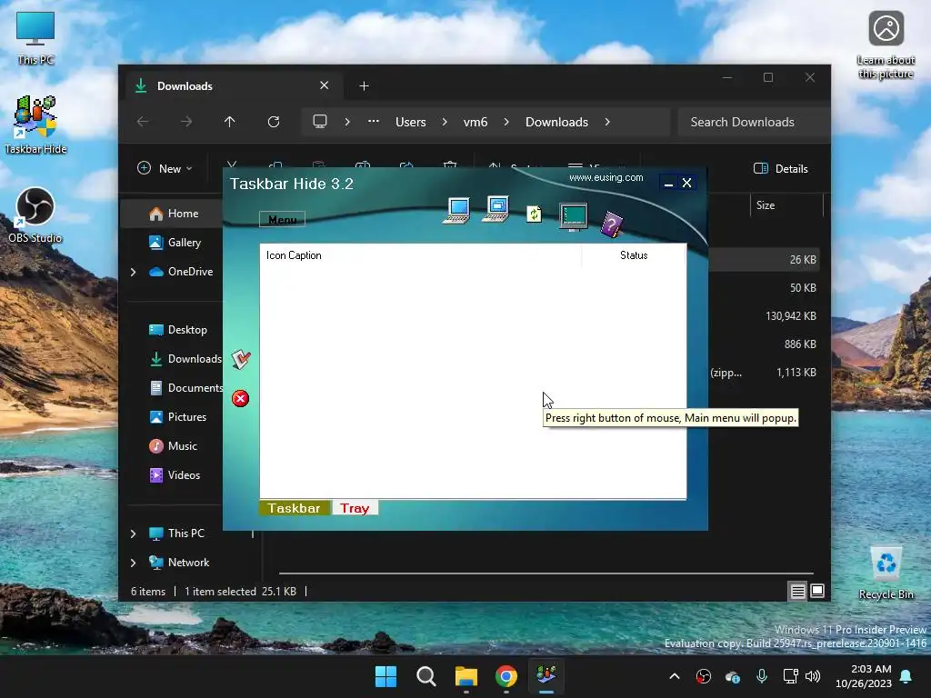Screen dimensions: 931x698
Task: Click the Status column header
Action: click(x=634, y=255)
